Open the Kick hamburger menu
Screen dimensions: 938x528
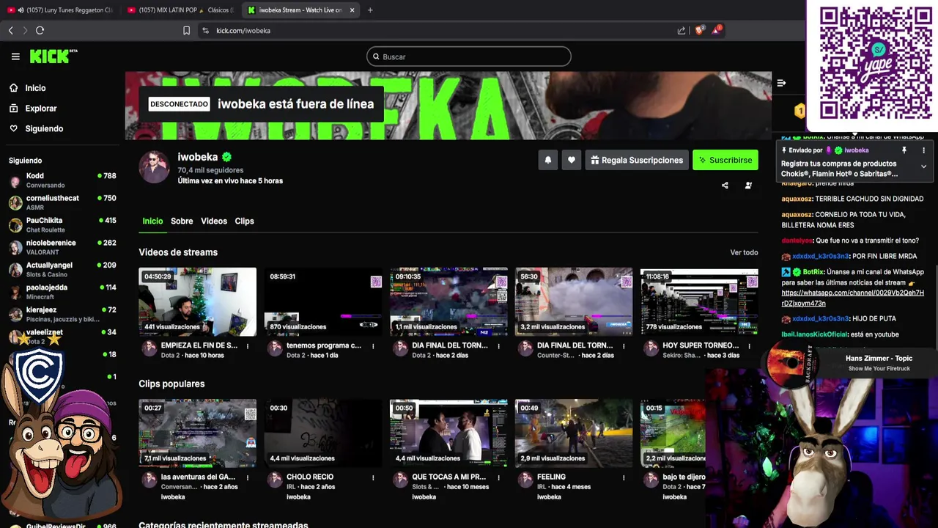pos(15,56)
